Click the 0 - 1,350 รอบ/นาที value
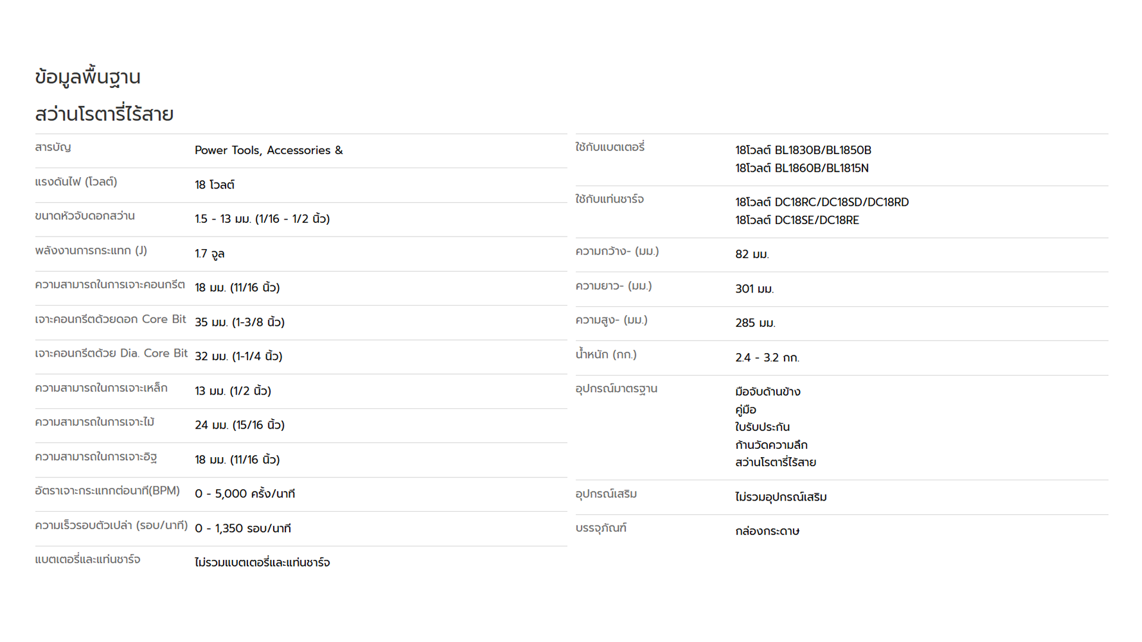This screenshot has height=642, width=1142. (x=243, y=528)
